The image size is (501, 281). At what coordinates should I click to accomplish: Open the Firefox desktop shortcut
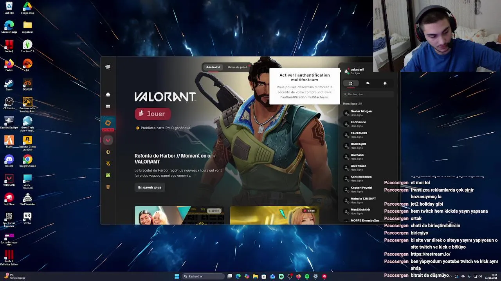9,65
